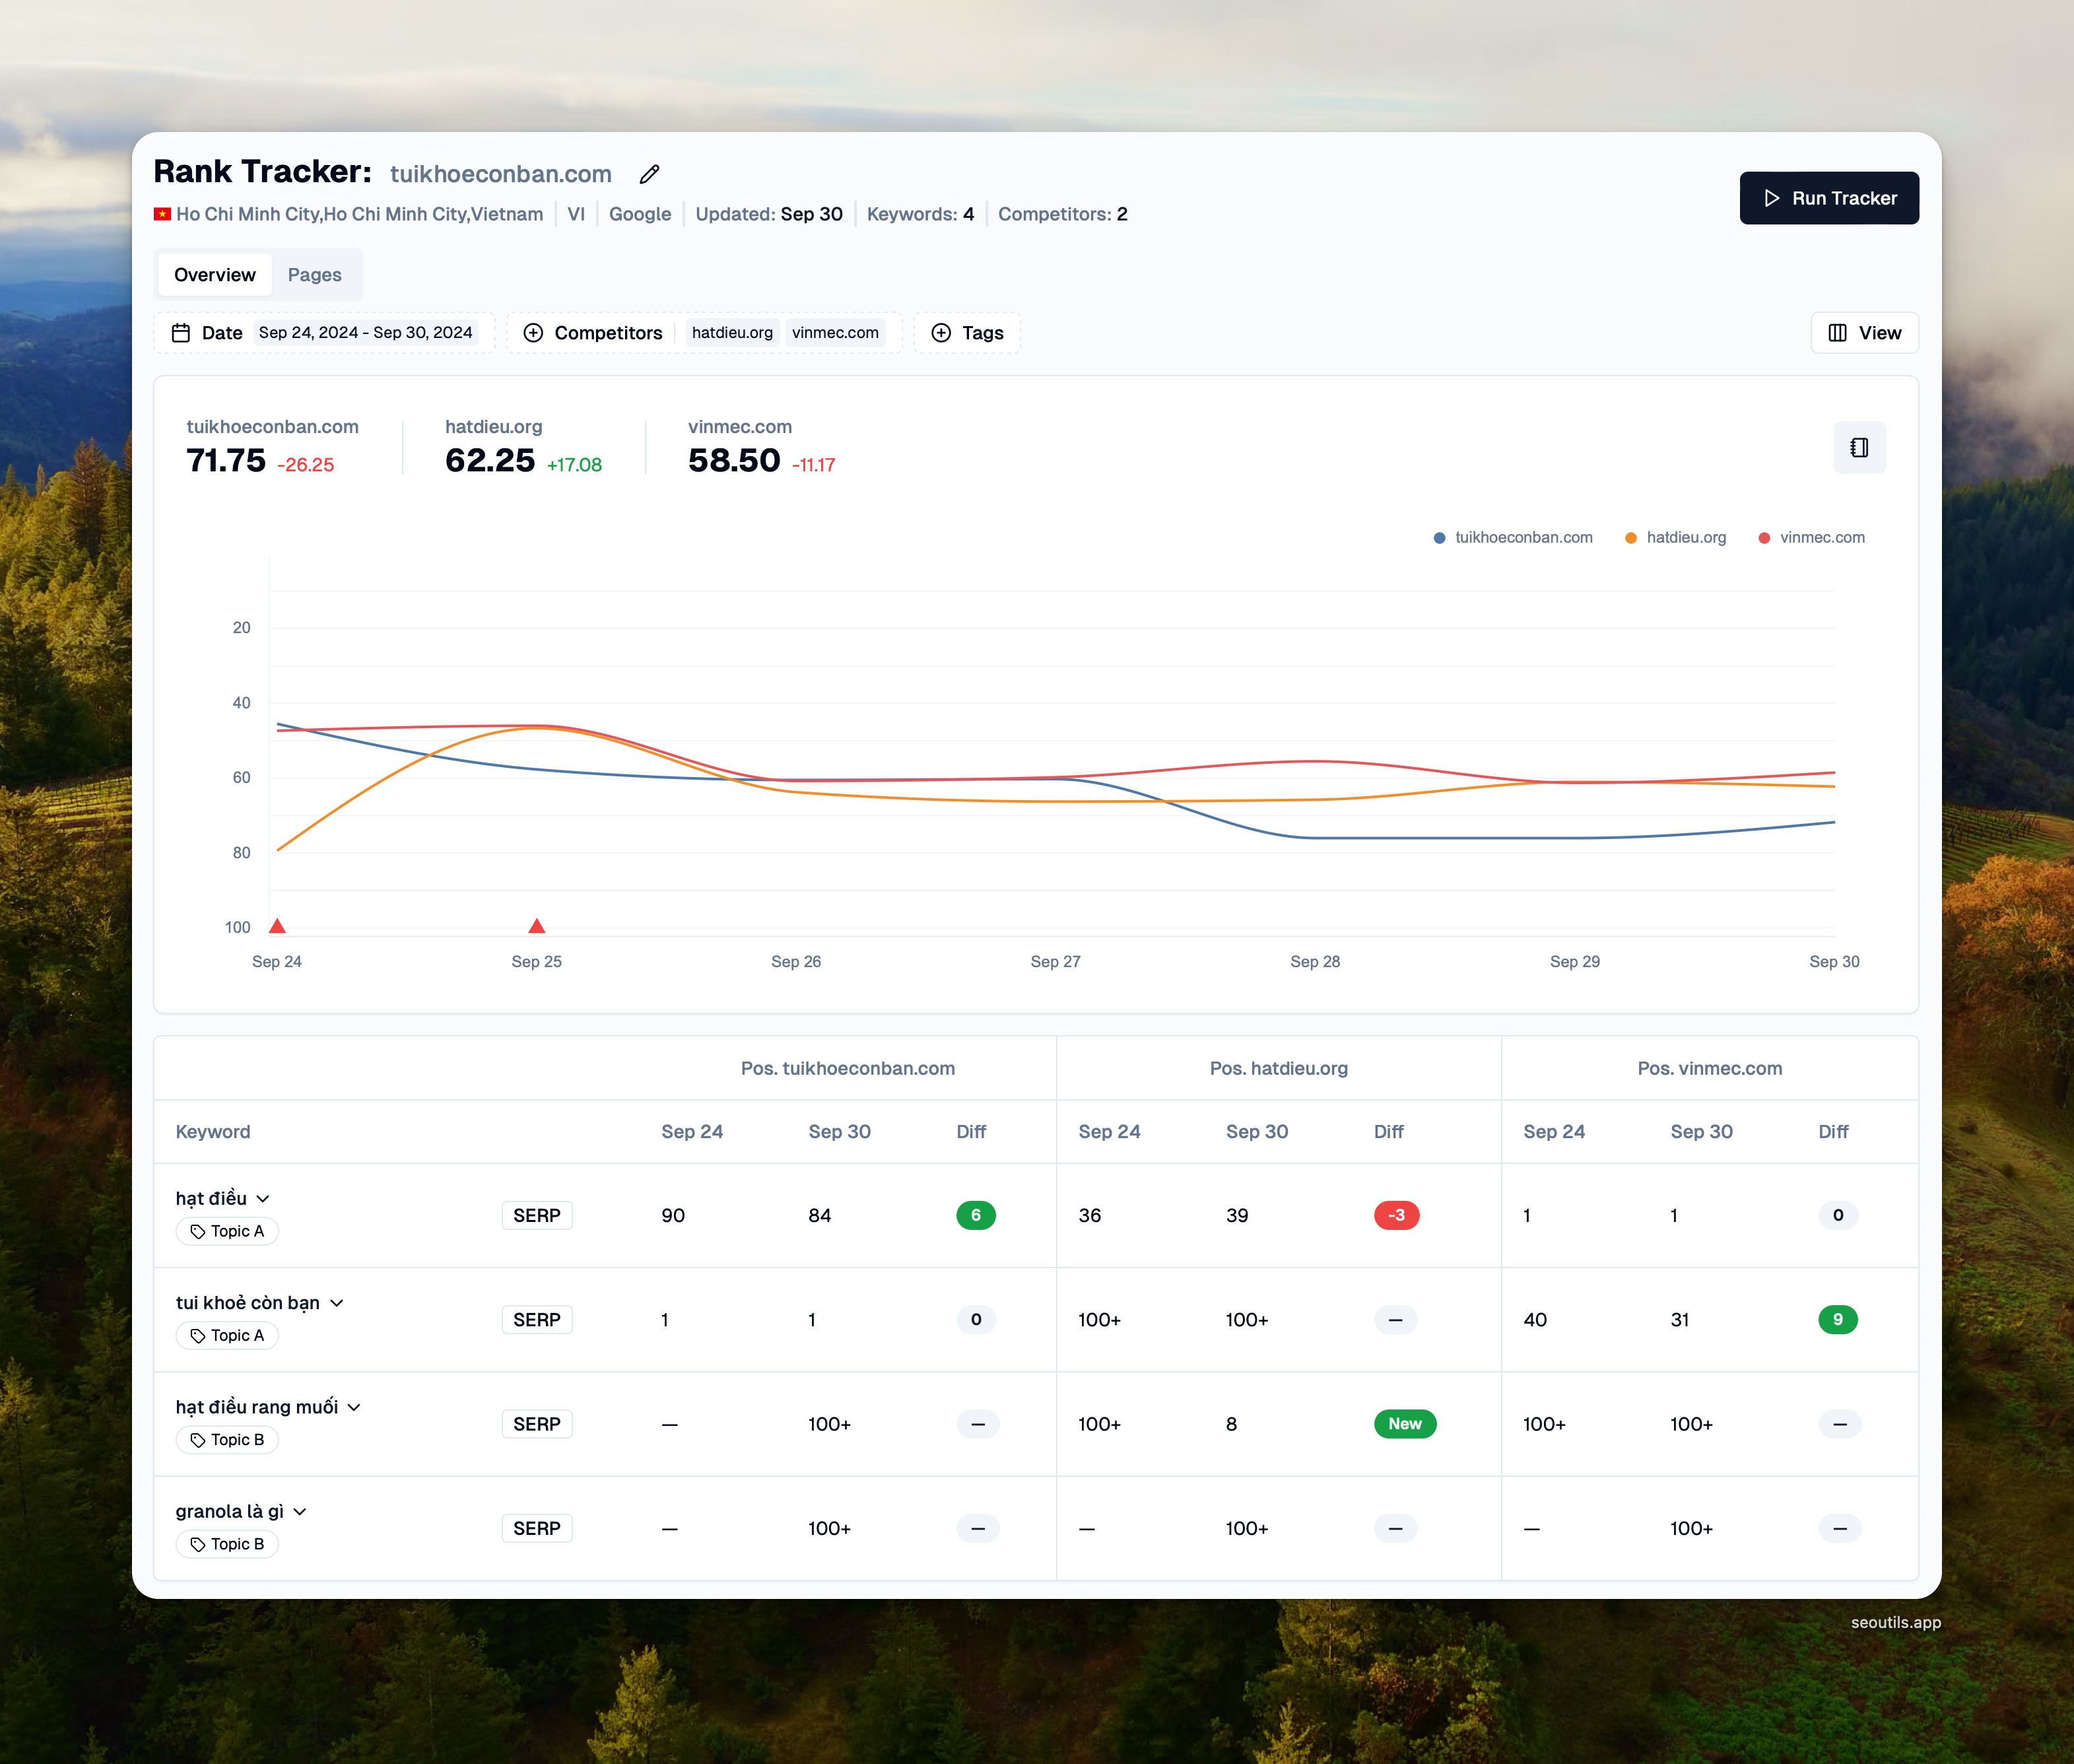The image size is (2074, 1764).
Task: Open the View columns menu
Action: pyautogui.click(x=1864, y=333)
